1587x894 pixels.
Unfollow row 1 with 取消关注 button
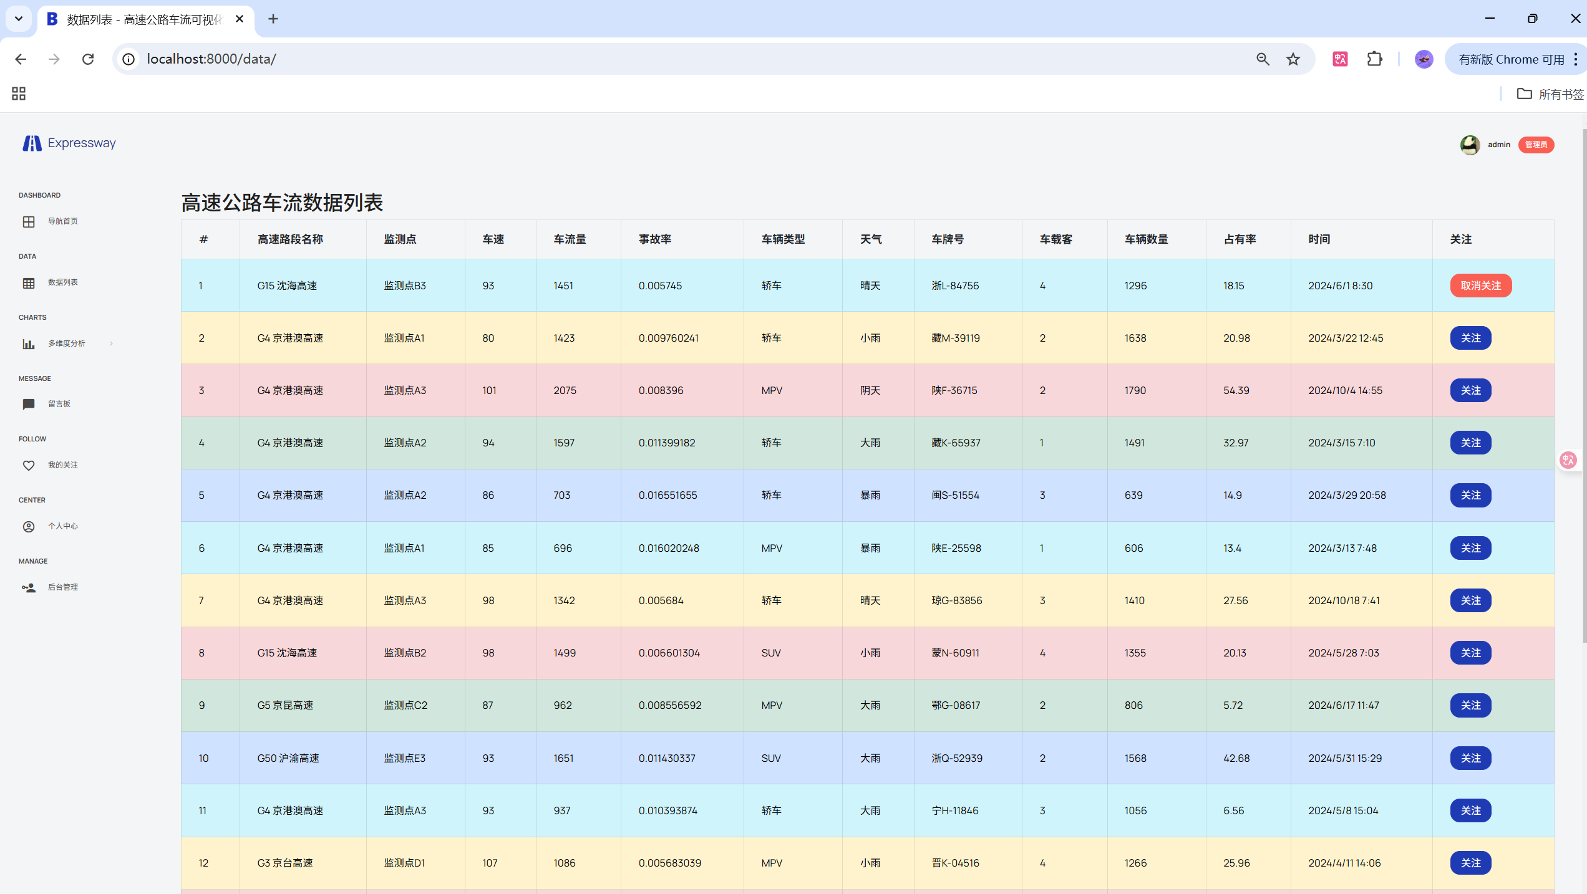[1480, 286]
